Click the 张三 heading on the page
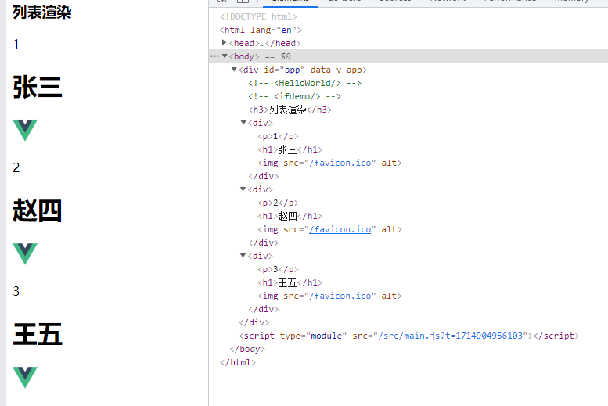This screenshot has width=608, height=406. 38,87
